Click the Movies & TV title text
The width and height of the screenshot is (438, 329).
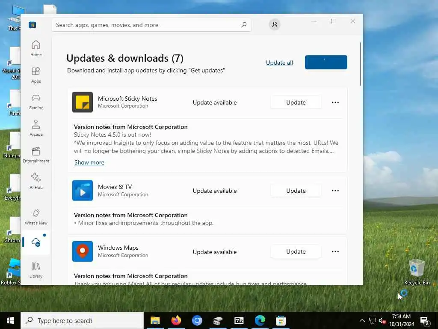click(x=115, y=187)
